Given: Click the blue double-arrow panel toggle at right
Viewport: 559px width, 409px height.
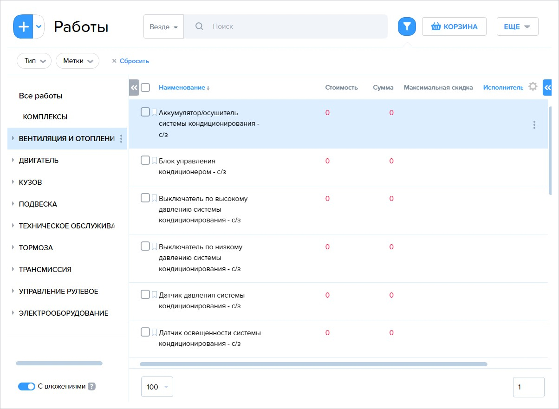Looking at the screenshot, I should 547,87.
